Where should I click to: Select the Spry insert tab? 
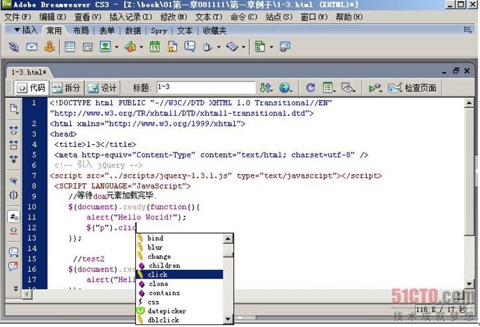(x=159, y=30)
